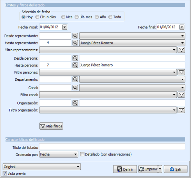
Task: Open search lookup for Canal
Action: pos(75,88)
